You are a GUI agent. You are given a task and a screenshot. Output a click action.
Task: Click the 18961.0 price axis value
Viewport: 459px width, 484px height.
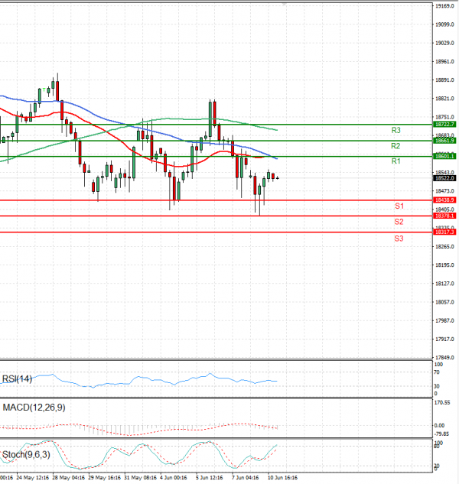[x=444, y=61]
